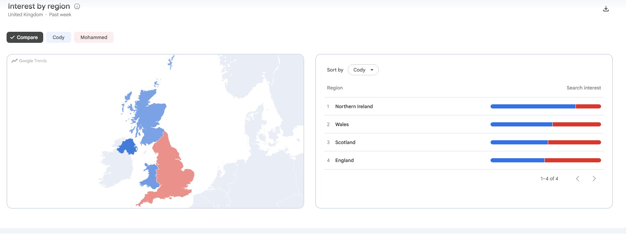Select the England region row
The width and height of the screenshot is (626, 238).
point(464,160)
